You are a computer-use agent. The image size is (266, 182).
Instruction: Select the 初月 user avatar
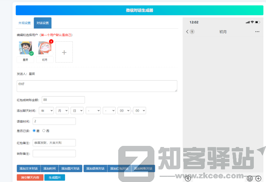click(45, 48)
